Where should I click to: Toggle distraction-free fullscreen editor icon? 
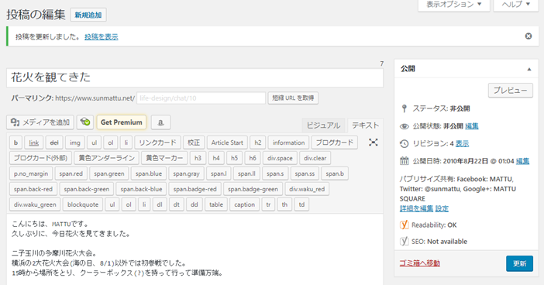tap(373, 142)
